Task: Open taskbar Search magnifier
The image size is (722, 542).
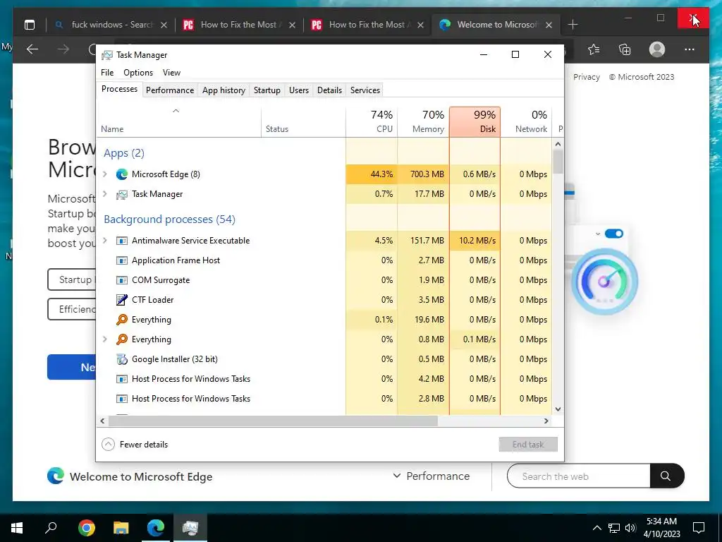Action: [x=51, y=527]
